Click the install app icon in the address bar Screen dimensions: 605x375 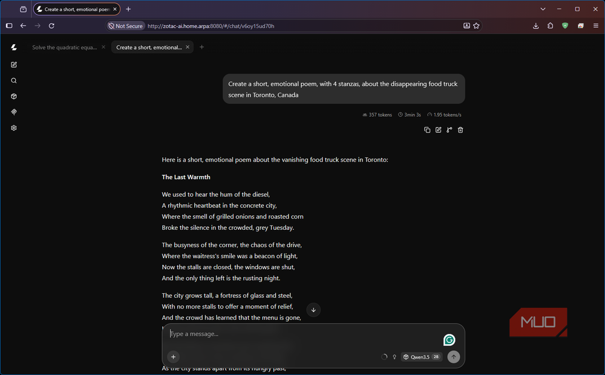pos(466,26)
